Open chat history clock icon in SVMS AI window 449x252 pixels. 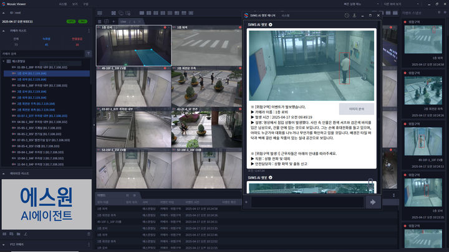(347, 14)
